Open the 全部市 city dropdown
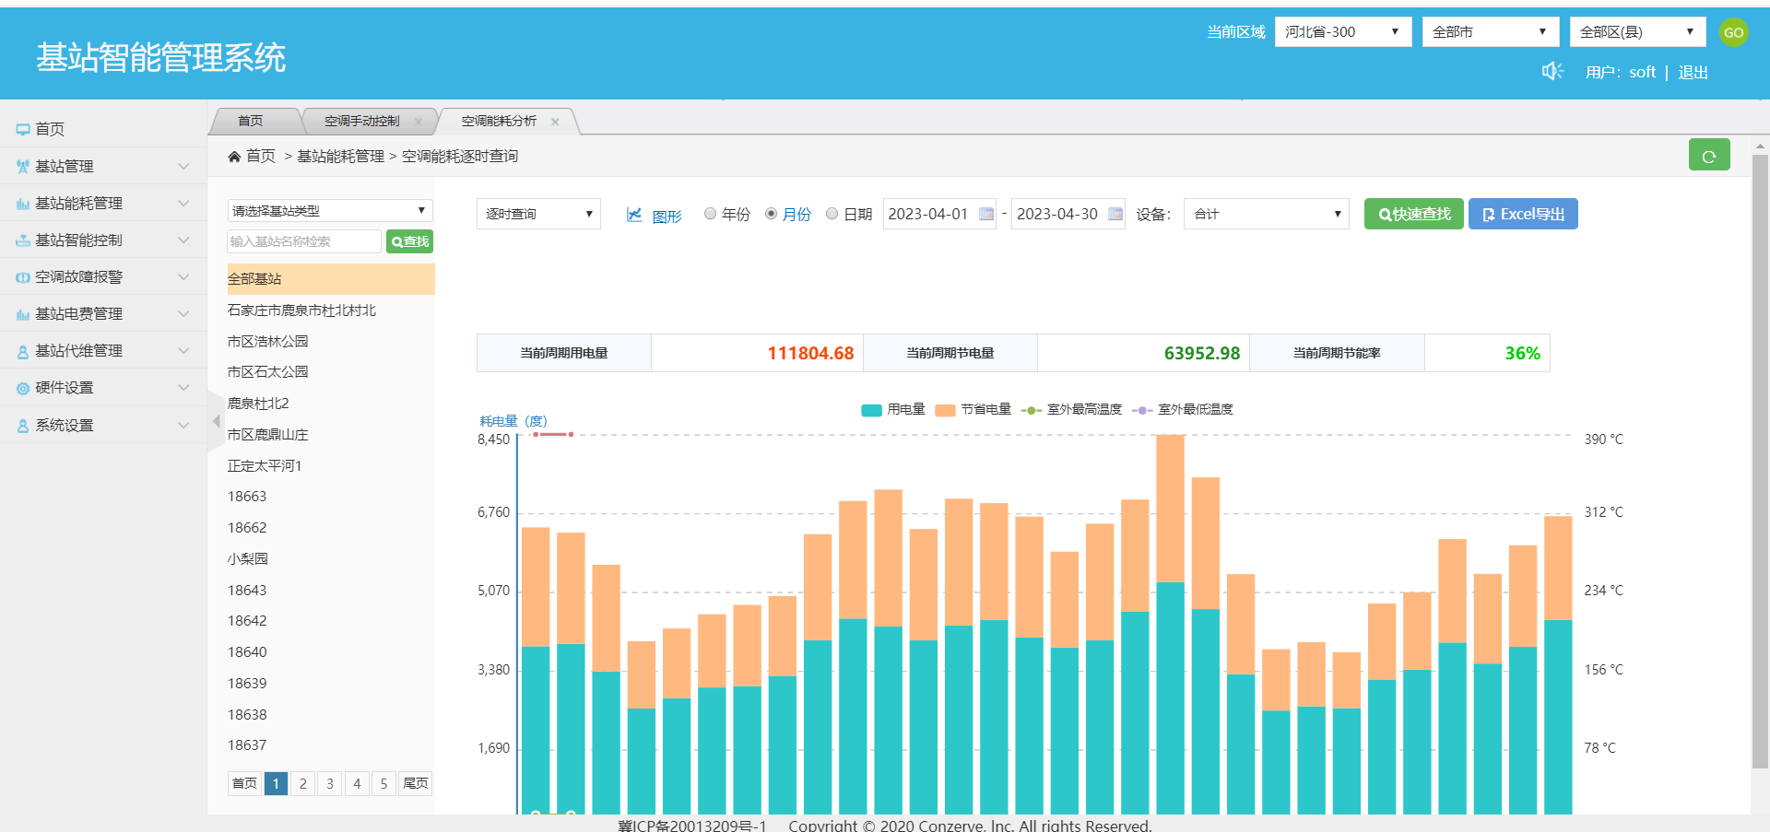This screenshot has width=1770, height=832. 1491,32
